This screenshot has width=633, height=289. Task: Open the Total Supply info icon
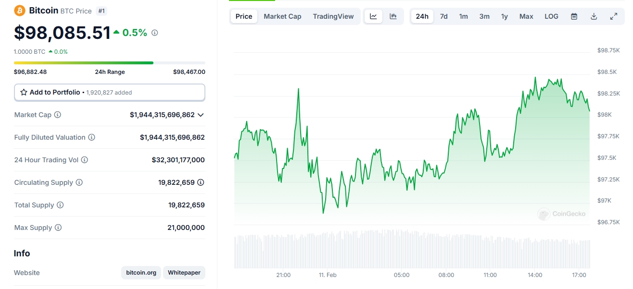point(60,205)
